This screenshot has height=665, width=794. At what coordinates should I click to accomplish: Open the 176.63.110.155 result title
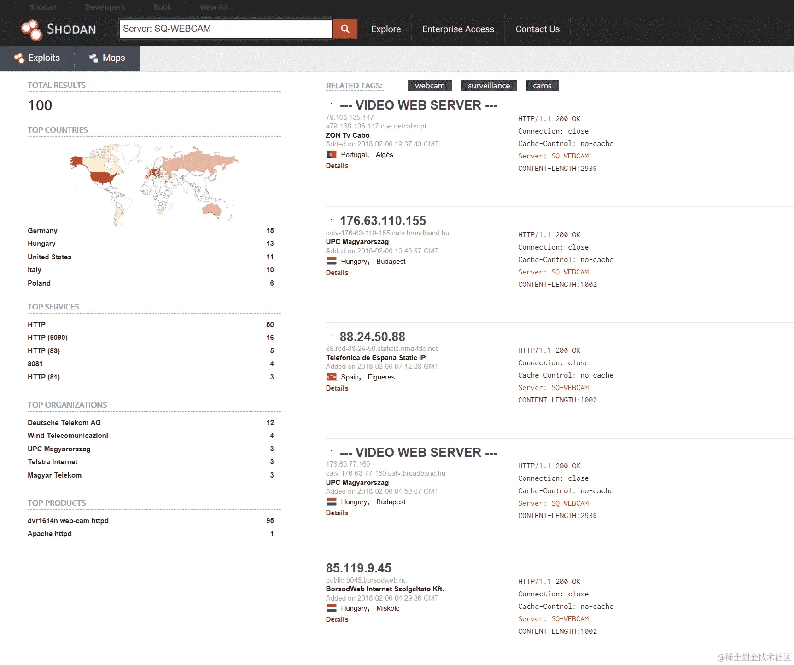383,221
